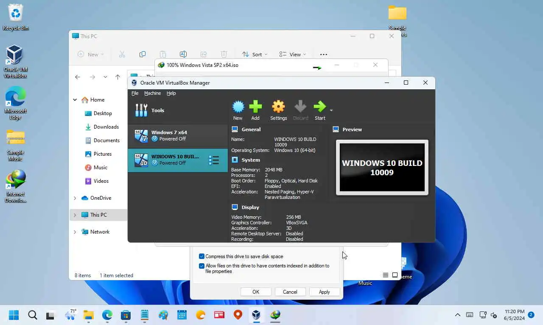This screenshot has height=325, width=543.
Task: Select the Windows 7 x64 machine
Action: coord(178,135)
